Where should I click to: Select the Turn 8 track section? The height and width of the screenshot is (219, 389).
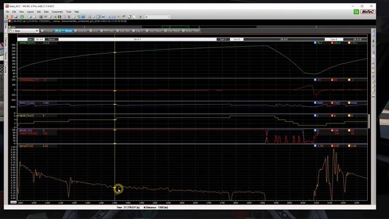[236, 39]
